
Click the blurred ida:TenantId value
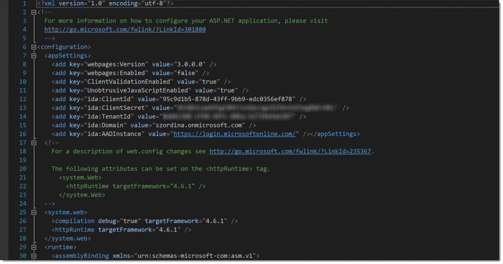tap(228, 116)
